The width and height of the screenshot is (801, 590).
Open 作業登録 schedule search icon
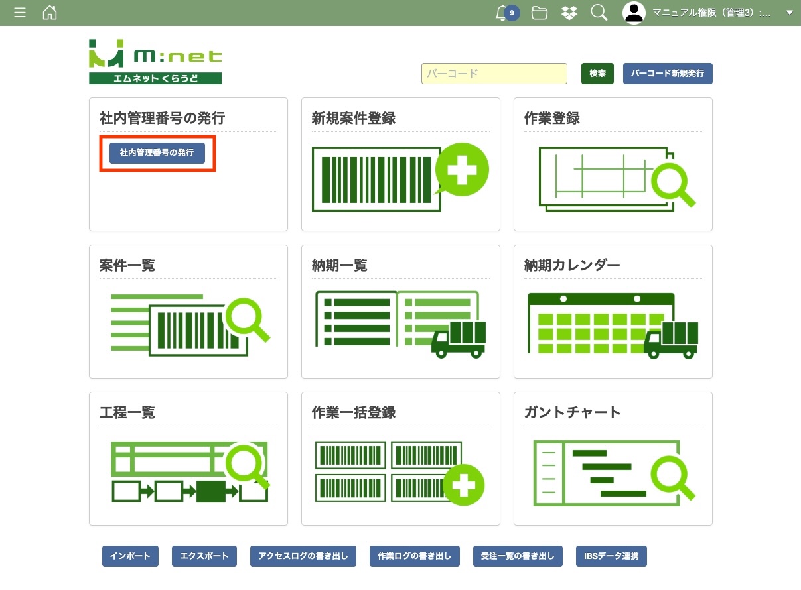[x=613, y=178]
